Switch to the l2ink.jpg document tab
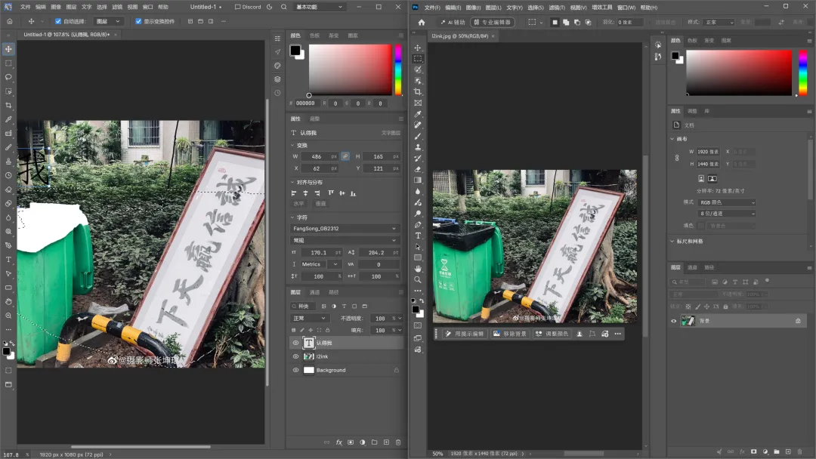Viewport: 816px width, 459px height. 459,36
